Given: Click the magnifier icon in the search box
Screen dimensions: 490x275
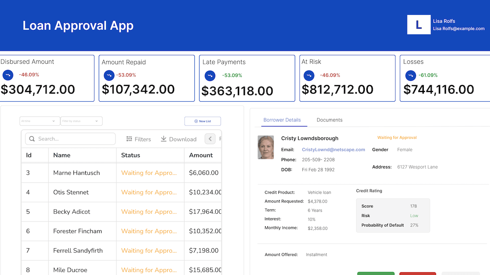Looking at the screenshot, I should pyautogui.click(x=32, y=139).
